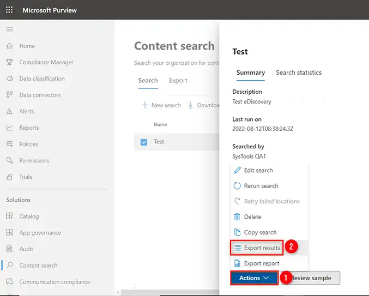Collapse the navigation hamburger menu
This screenshot has height=296, width=369.
10,29
